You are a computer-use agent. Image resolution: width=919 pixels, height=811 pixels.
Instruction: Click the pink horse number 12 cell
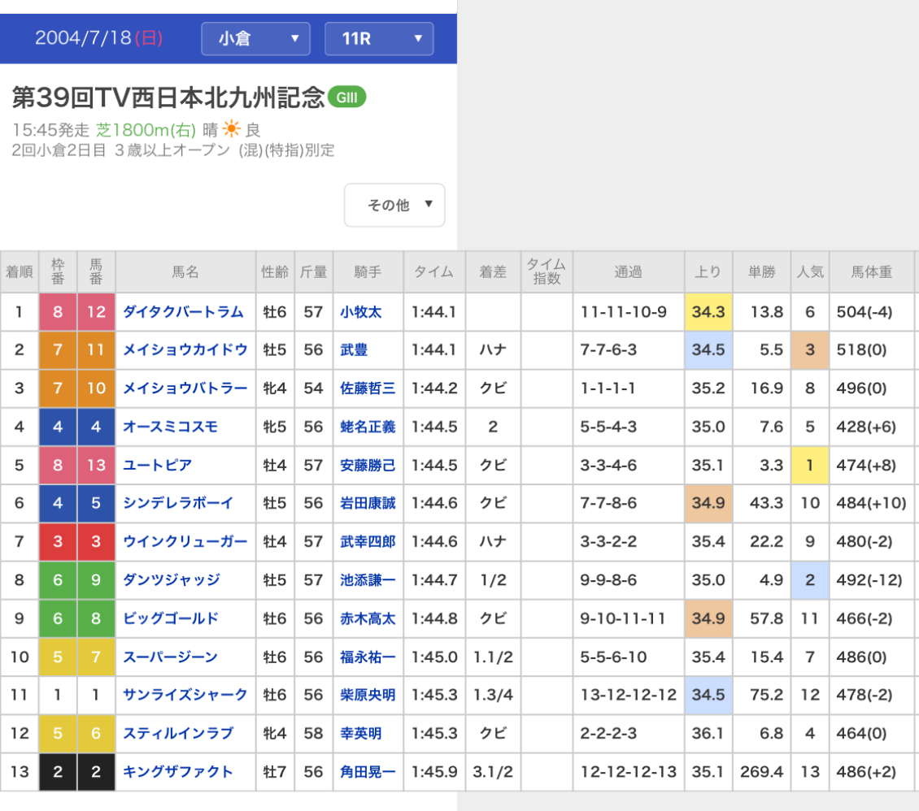96,312
